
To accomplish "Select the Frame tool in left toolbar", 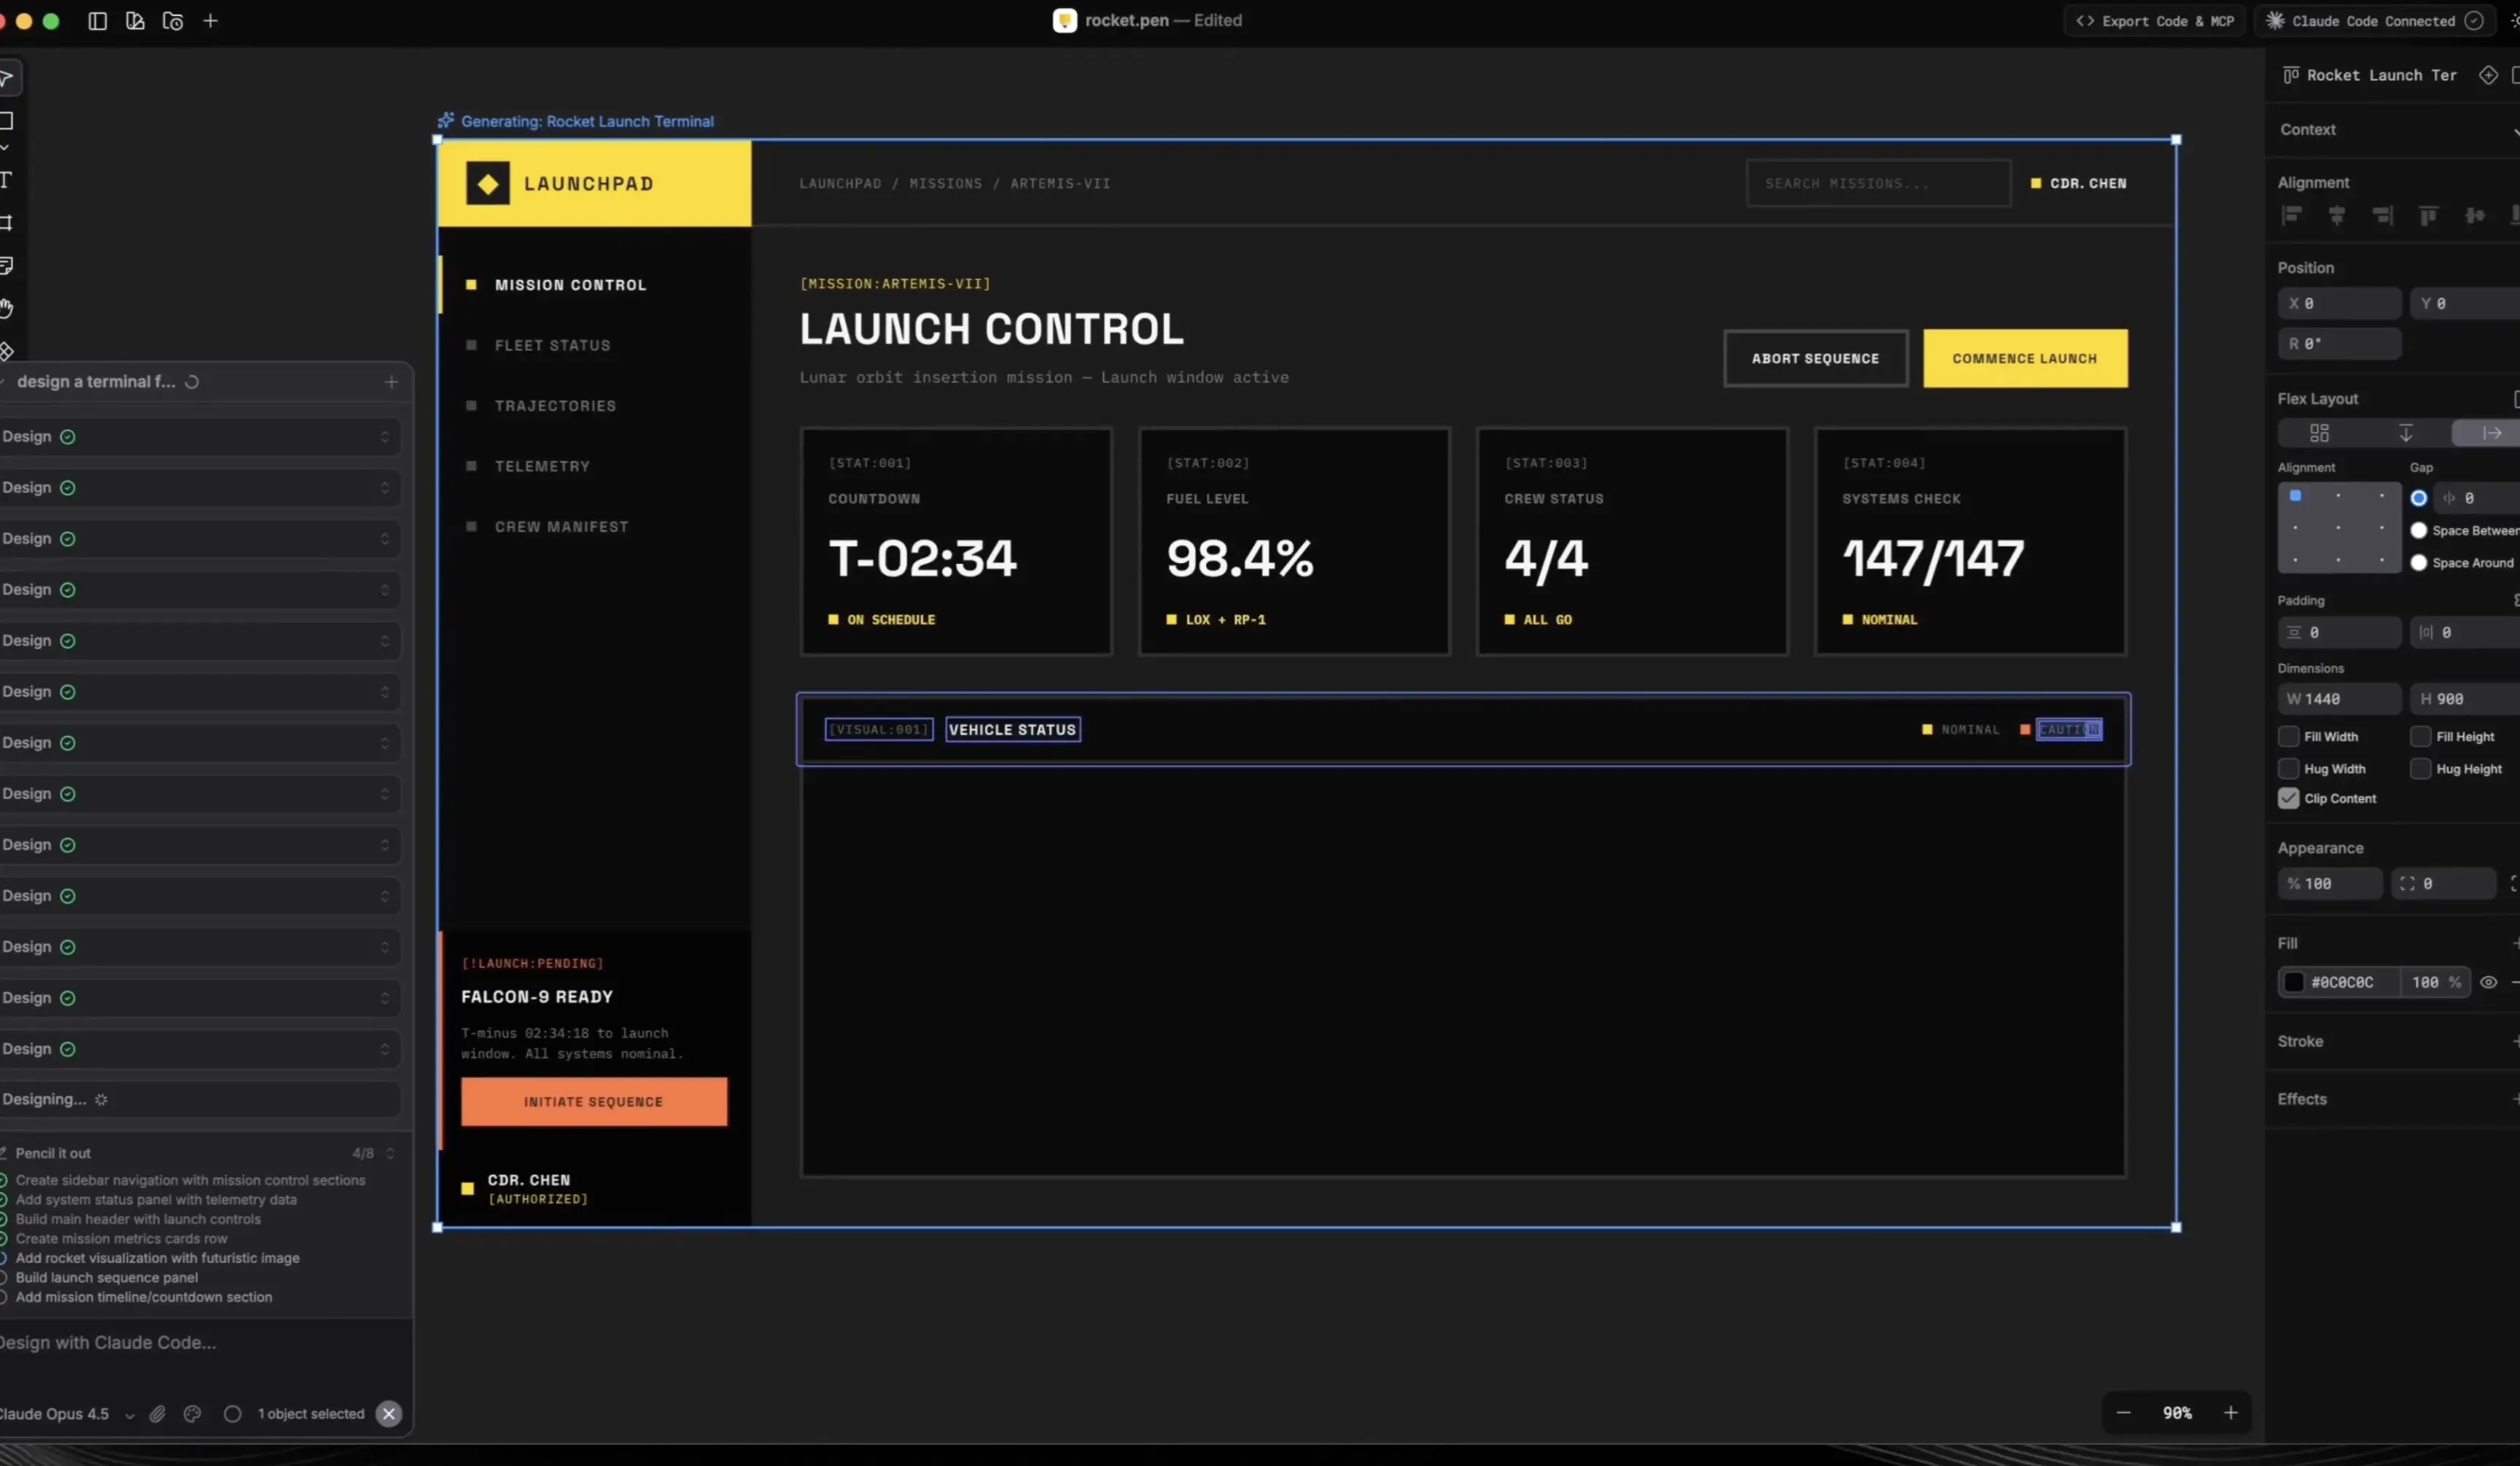I will (x=6, y=223).
